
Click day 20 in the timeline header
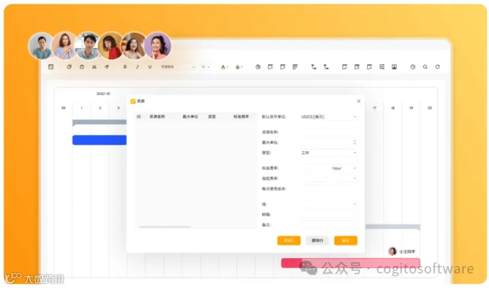pos(429,108)
